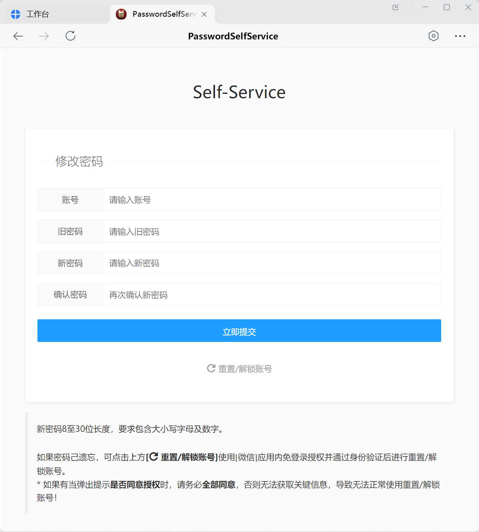479x532 pixels.
Task: Navigate back using the back arrow
Action: click(18, 36)
